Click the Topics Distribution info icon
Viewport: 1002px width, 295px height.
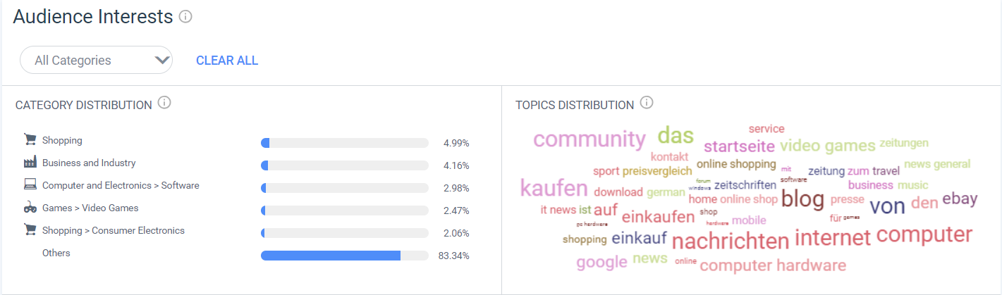[647, 103]
